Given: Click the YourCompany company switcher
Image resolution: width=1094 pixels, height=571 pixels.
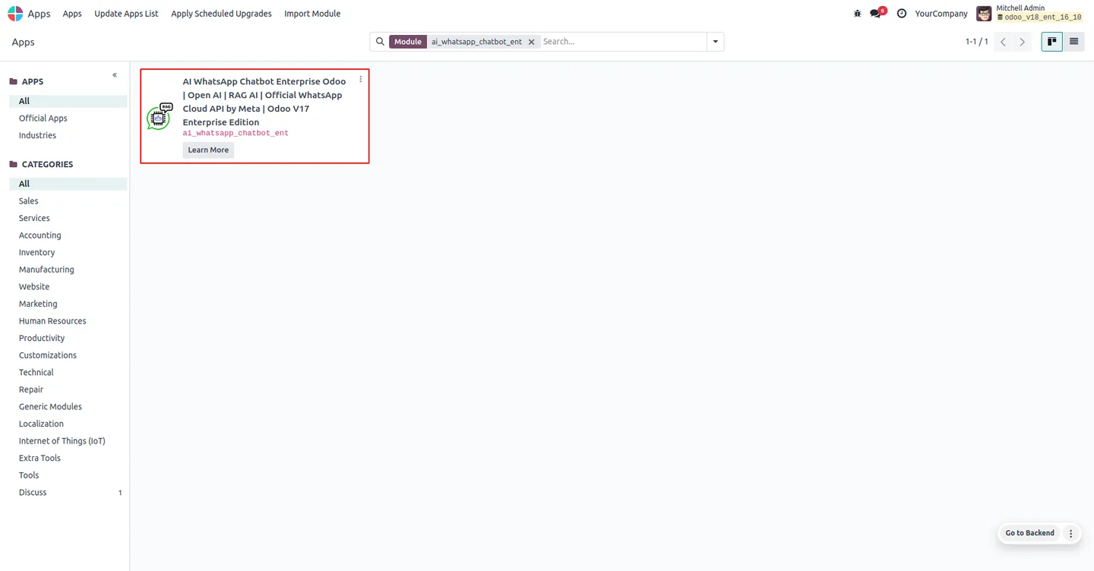Looking at the screenshot, I should pos(941,14).
